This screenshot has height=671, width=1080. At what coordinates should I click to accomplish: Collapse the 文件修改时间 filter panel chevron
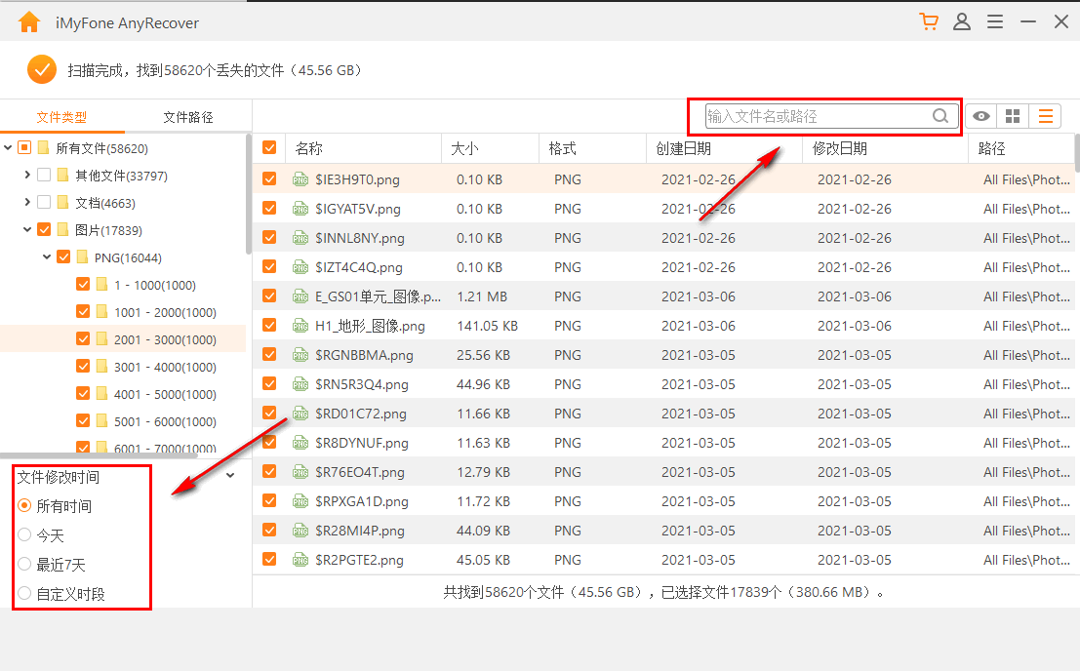coord(230,476)
